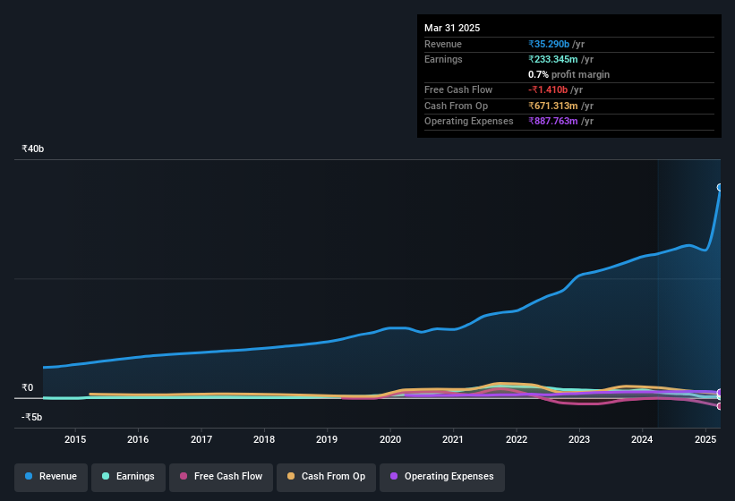Click the ₹0 y-axis label
The height and width of the screenshot is (501, 735).
pos(28,387)
